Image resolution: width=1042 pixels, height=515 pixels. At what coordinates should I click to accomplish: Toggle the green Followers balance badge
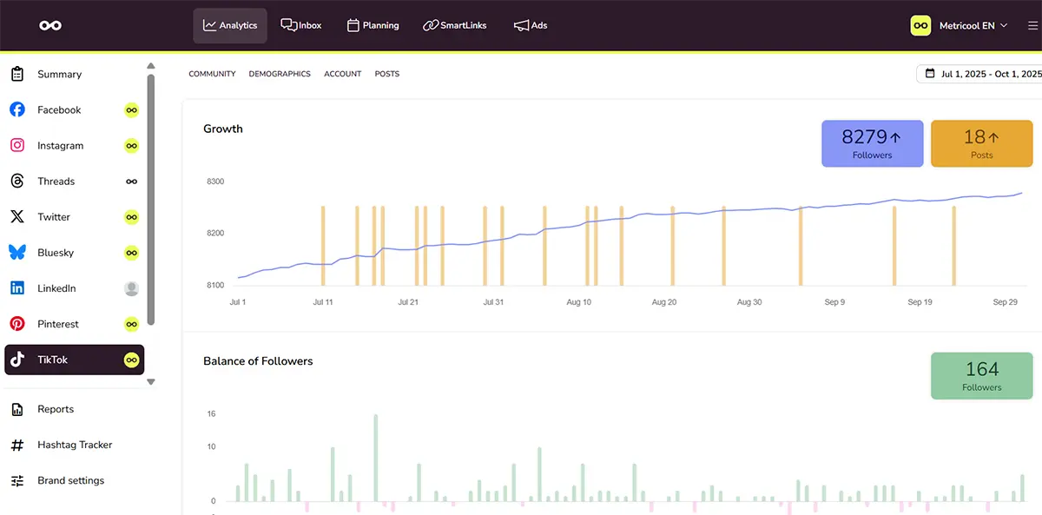pos(981,375)
